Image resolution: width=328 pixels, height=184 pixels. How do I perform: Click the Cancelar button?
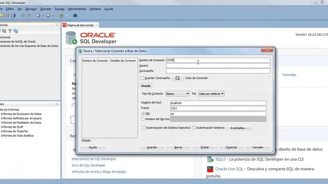pos(258,148)
